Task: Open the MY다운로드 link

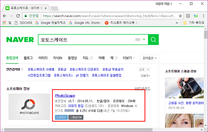Action: point(142,88)
